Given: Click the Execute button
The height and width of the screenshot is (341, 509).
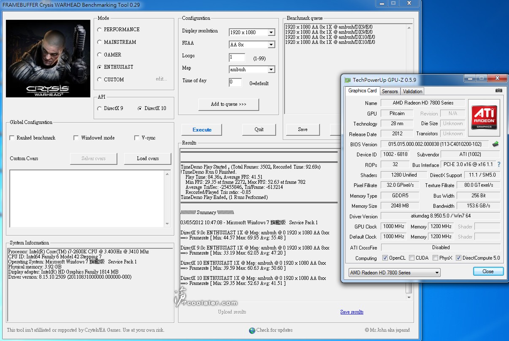Looking at the screenshot, I should point(202,130).
